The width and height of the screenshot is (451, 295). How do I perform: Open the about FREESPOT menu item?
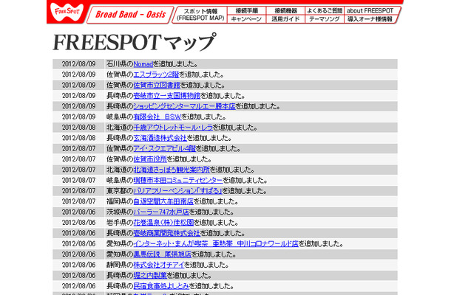tap(370, 10)
